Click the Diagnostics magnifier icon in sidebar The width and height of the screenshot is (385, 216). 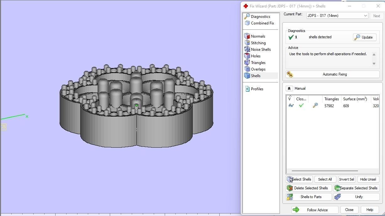point(247,16)
